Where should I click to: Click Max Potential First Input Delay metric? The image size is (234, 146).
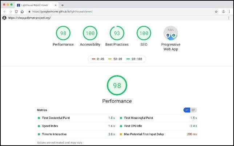pos(158,134)
